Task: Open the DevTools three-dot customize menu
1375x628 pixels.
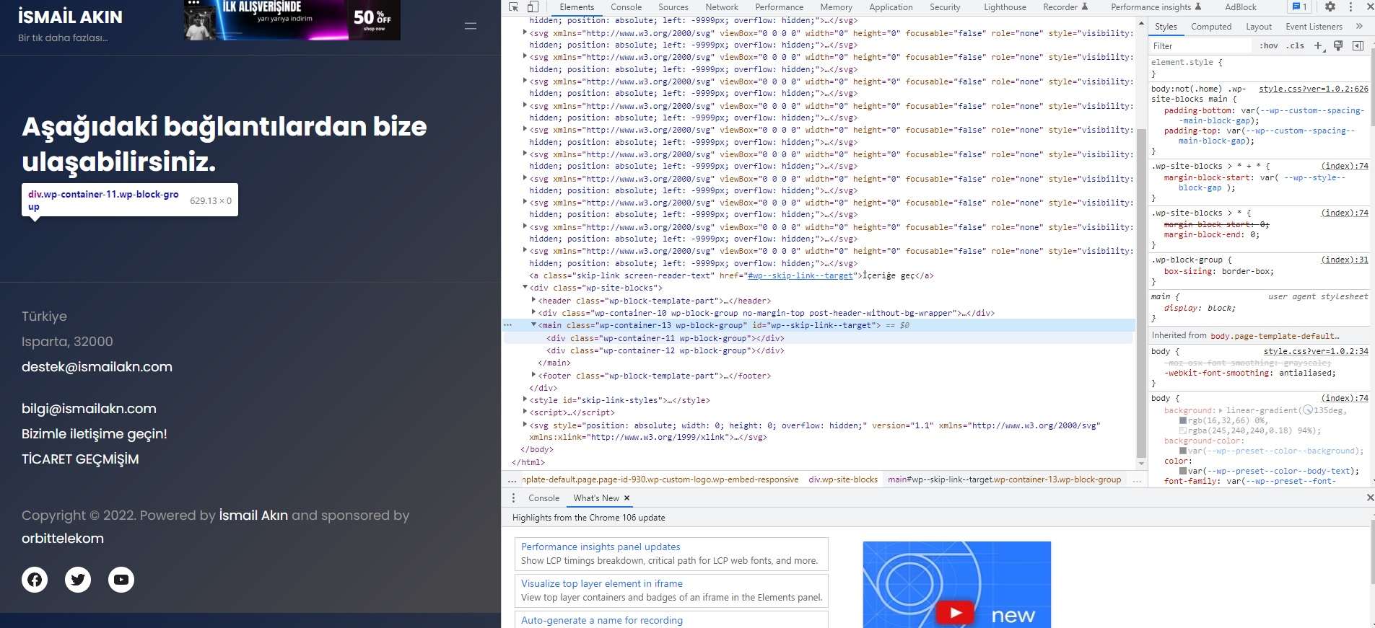Action: pyautogui.click(x=1350, y=6)
